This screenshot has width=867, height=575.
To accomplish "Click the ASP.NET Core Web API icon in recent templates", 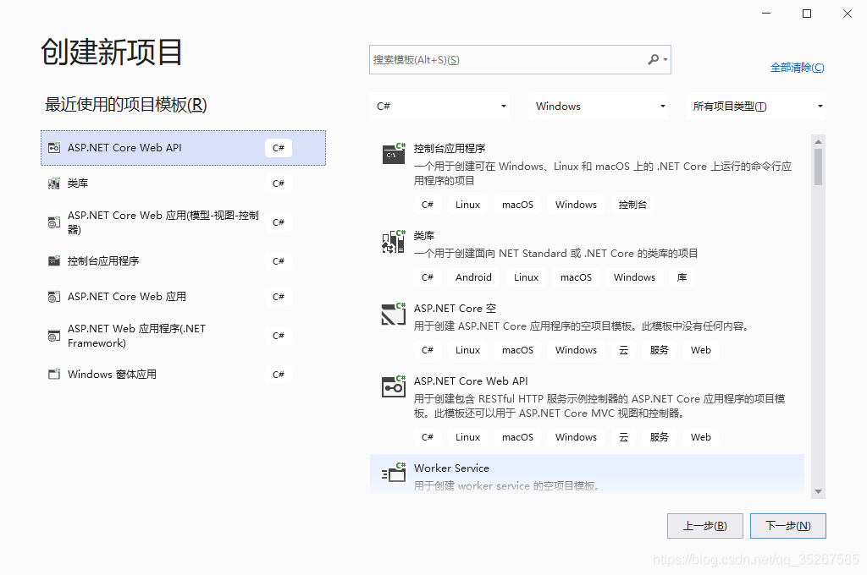I will pos(52,147).
